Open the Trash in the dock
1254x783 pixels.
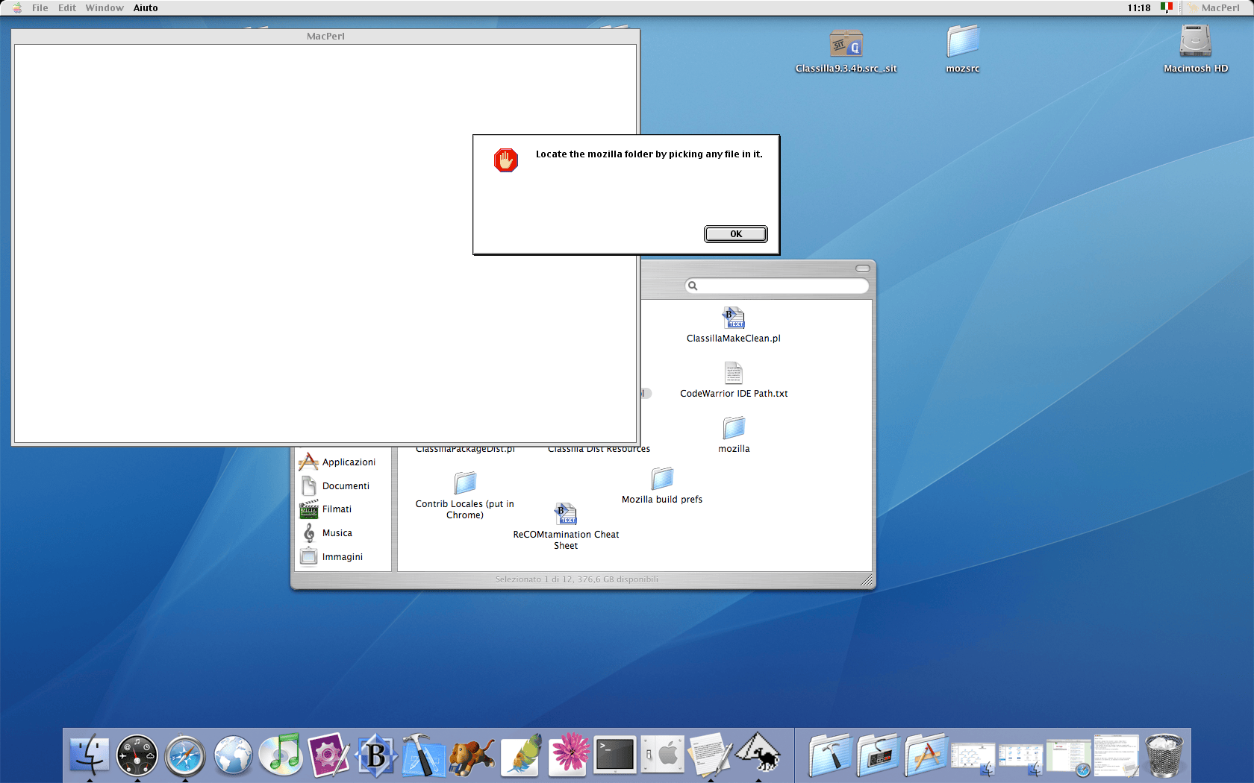click(x=1164, y=755)
